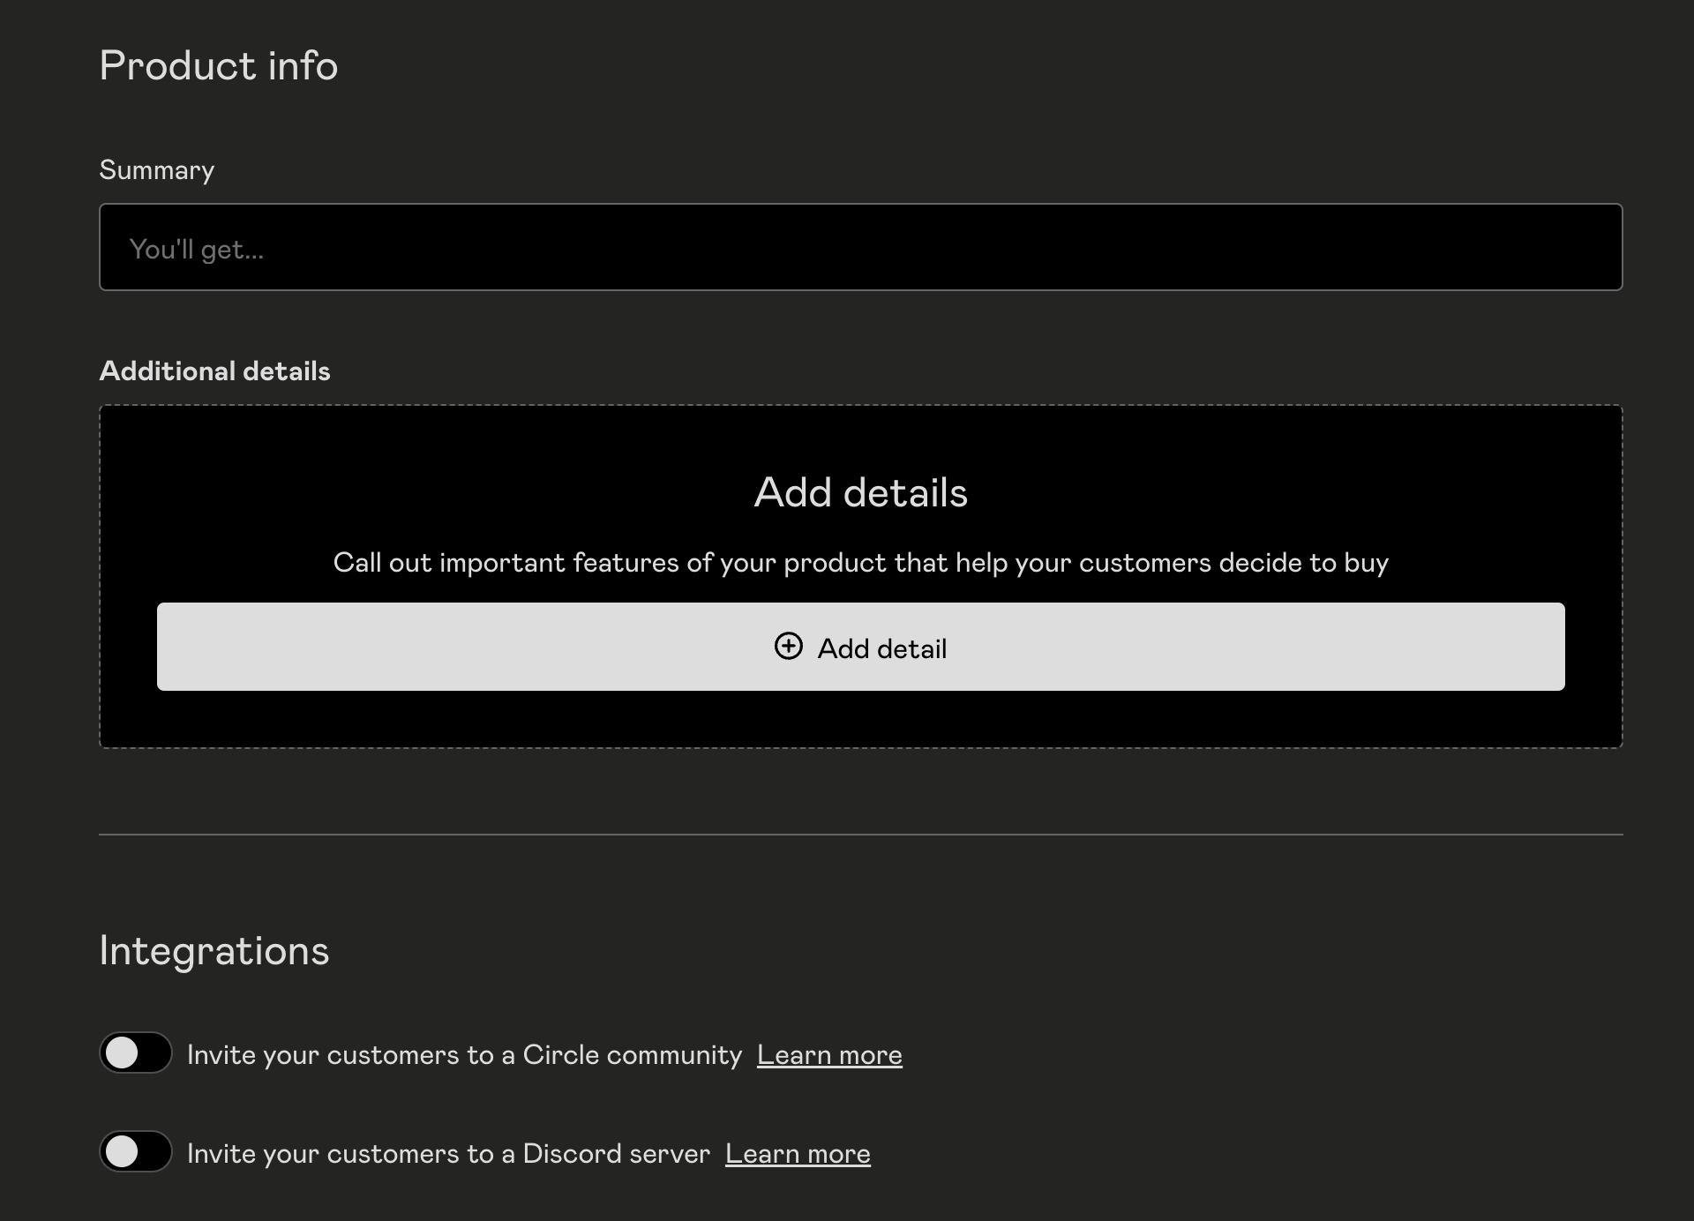1694x1221 pixels.
Task: Click the Summary field label
Action: coord(156,170)
